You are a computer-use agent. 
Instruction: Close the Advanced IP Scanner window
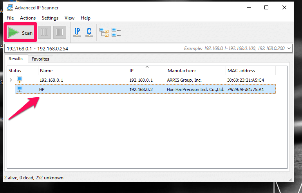pyautogui.click(x=284, y=8)
